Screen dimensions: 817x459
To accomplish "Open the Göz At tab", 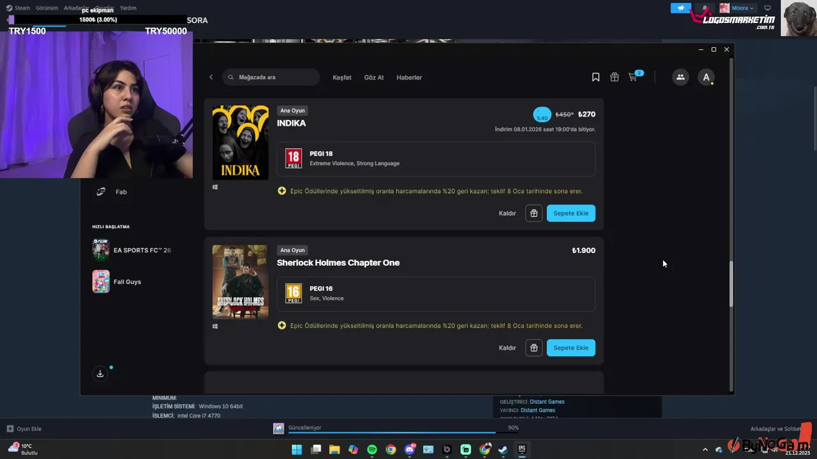I will click(374, 77).
